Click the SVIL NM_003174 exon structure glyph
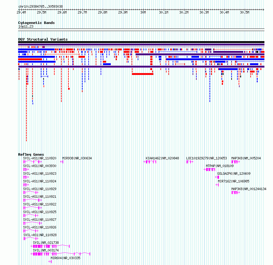 pyautogui.click(x=60, y=254)
